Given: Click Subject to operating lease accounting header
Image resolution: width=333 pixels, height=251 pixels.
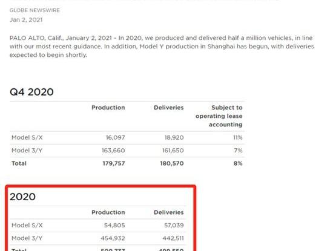Looking at the screenshot, I should click(219, 116).
